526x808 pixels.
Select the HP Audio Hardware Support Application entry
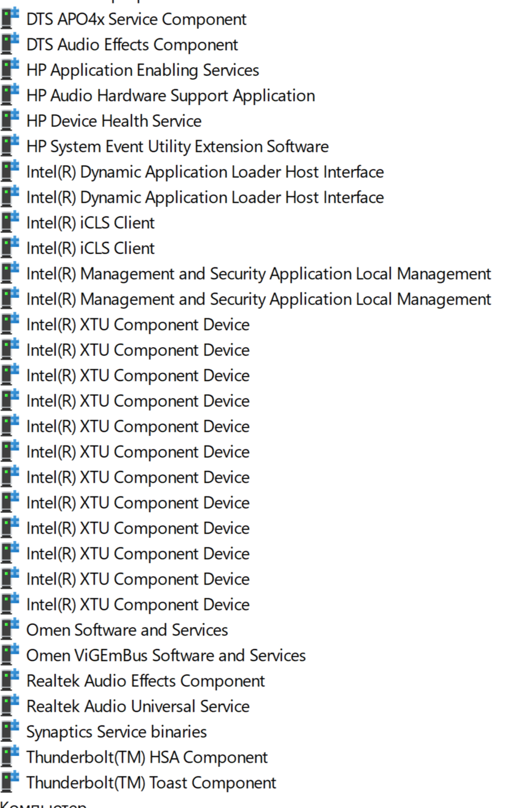click(x=170, y=95)
